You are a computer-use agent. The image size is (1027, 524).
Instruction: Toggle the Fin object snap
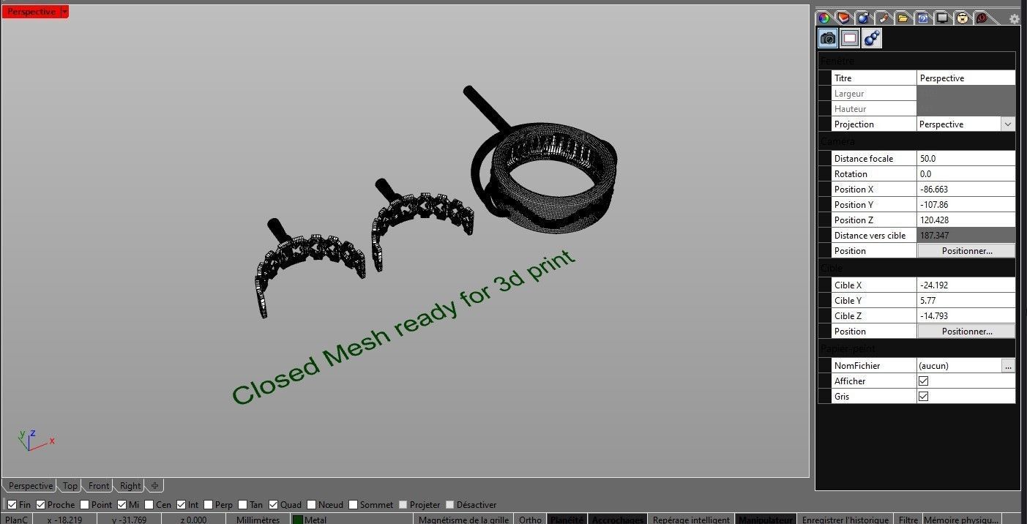point(12,505)
